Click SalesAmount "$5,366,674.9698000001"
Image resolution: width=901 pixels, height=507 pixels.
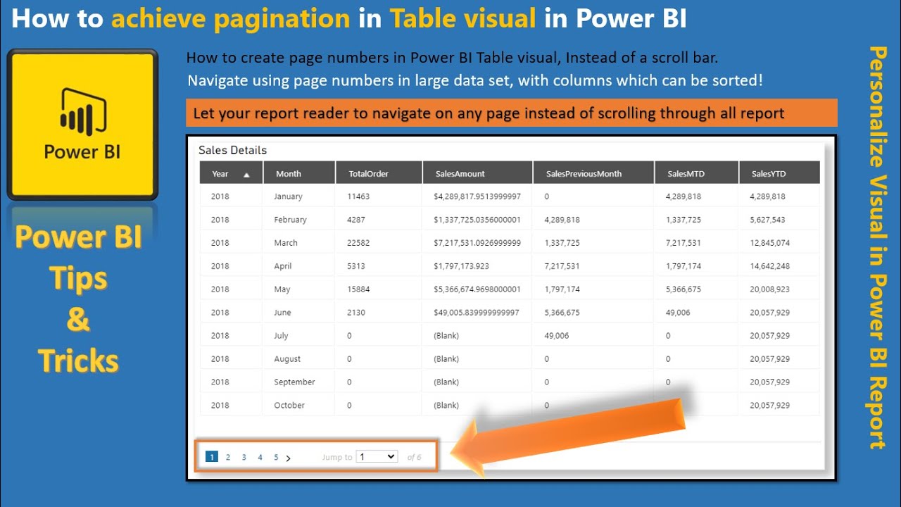(477, 289)
